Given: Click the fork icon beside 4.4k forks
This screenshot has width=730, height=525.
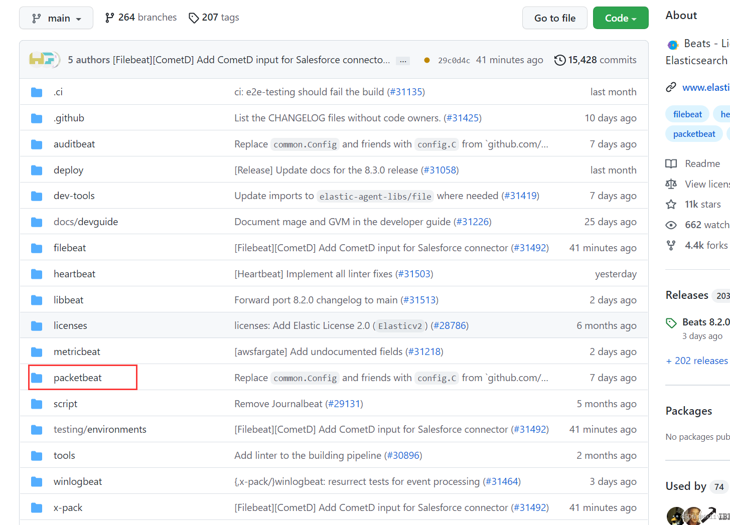Looking at the screenshot, I should pos(671,245).
